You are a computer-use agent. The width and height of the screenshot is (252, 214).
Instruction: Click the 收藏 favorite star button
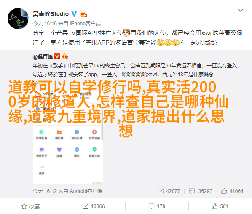click(x=30, y=206)
